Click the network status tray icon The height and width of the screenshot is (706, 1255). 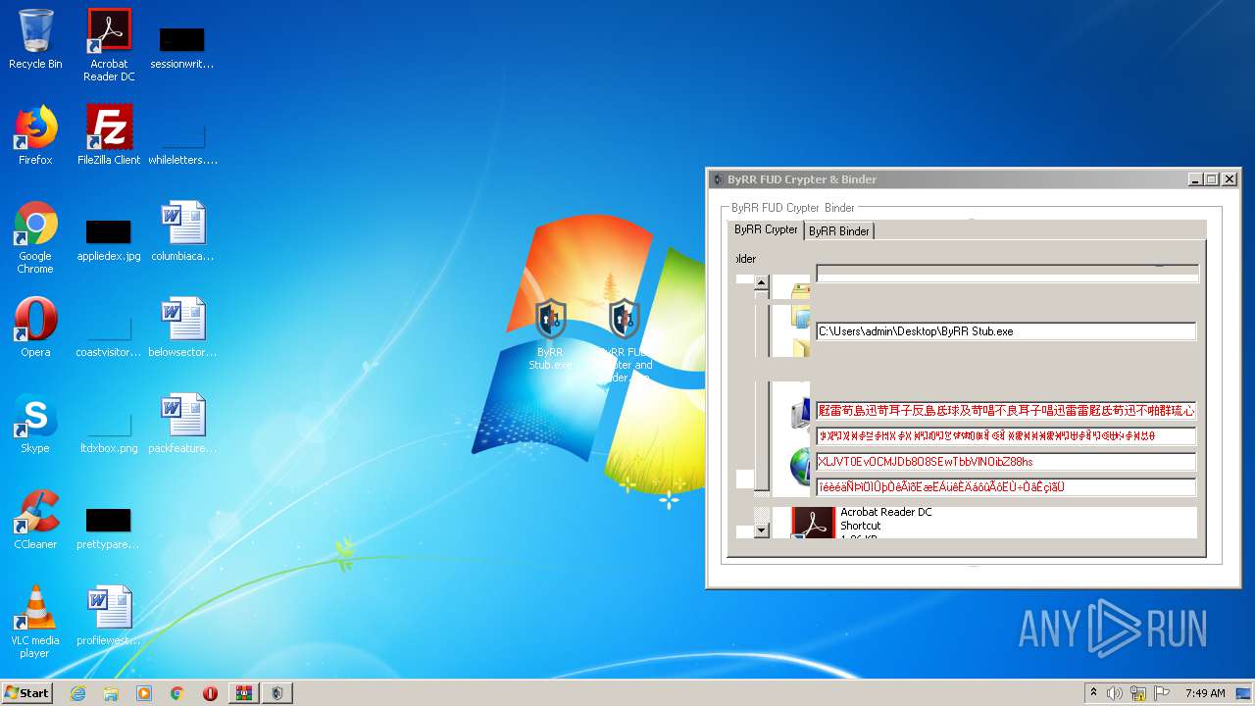pos(1138,693)
